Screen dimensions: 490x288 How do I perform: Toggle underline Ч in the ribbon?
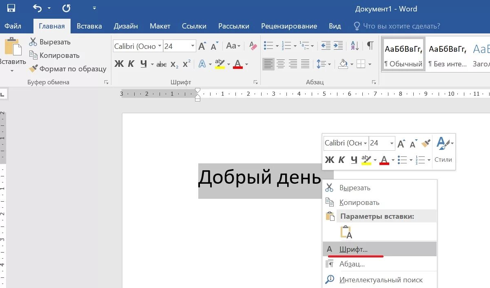[x=144, y=64]
